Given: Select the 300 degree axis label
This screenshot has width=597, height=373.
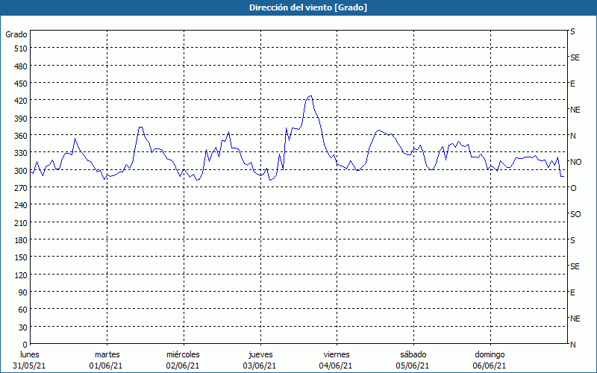Looking at the screenshot, I should [22, 171].
